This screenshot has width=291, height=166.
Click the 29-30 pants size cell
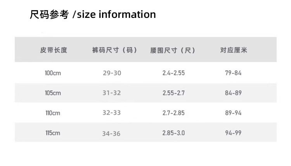click(112, 73)
